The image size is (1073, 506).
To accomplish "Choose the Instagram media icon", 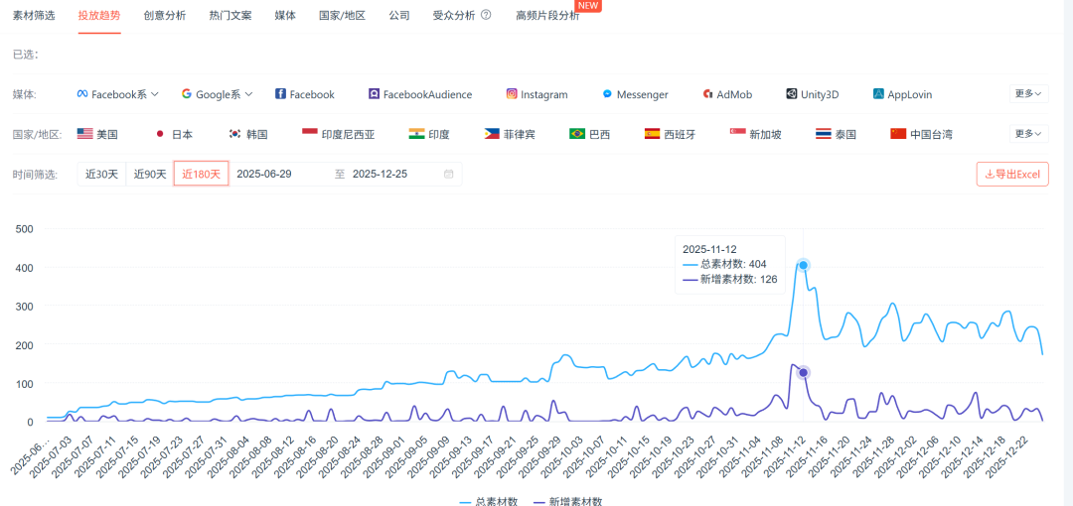I will click(512, 94).
